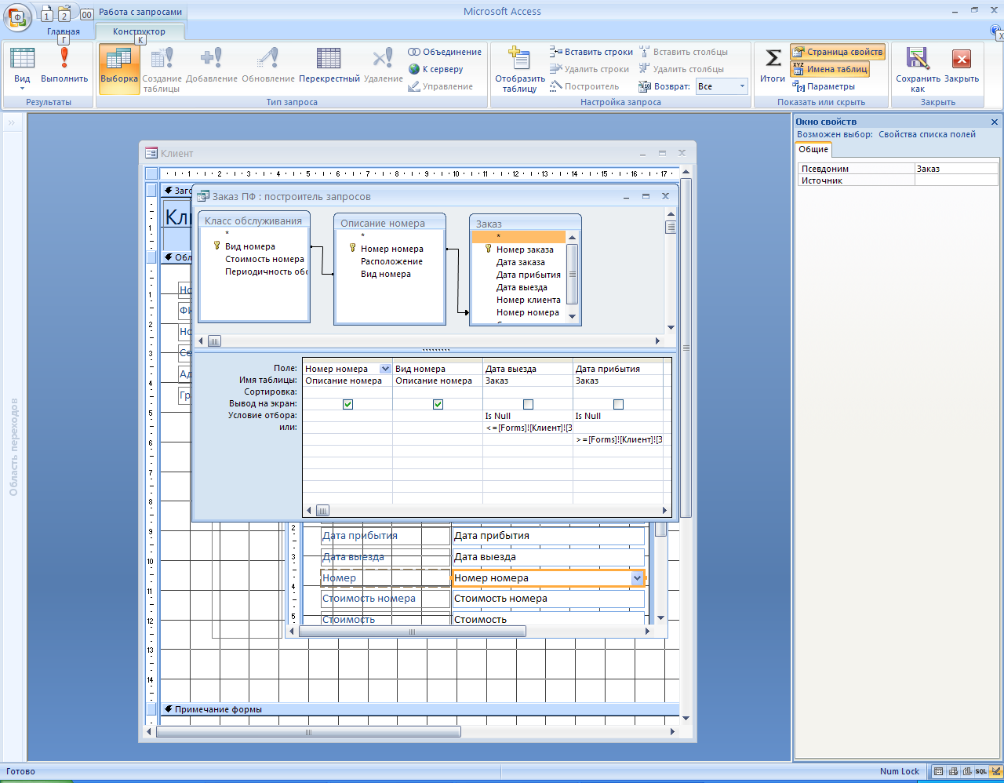Select asterisk row in Заказ table

(518, 237)
